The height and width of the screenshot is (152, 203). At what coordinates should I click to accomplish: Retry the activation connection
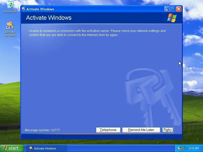pyautogui.click(x=168, y=130)
